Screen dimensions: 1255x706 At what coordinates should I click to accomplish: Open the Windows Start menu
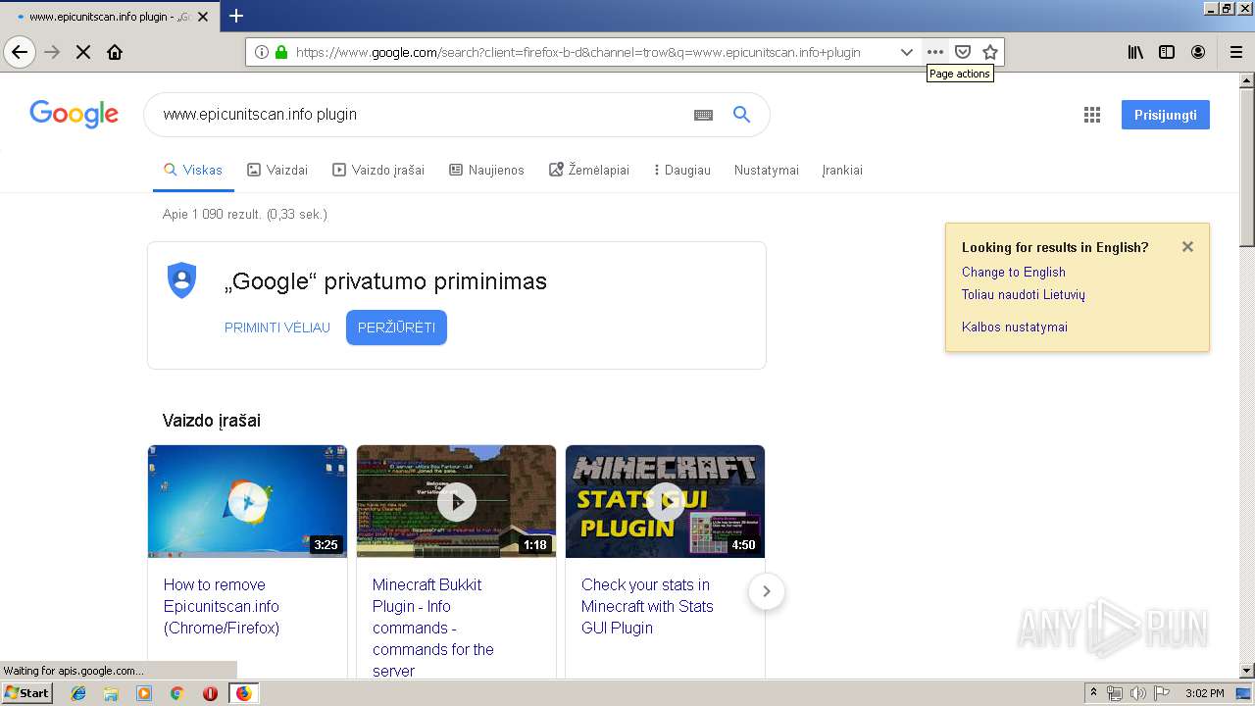click(27, 693)
